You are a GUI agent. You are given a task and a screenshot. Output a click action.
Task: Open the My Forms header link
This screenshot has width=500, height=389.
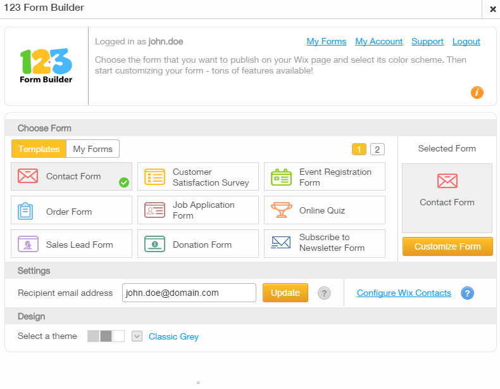coord(327,41)
